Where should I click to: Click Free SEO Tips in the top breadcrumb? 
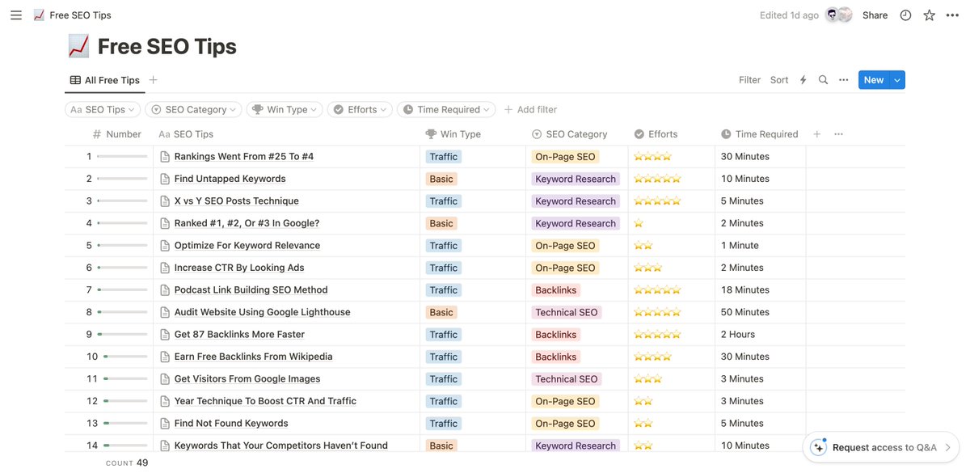point(80,14)
